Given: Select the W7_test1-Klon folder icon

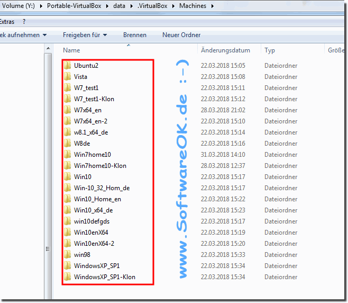Looking at the screenshot, I should click(x=68, y=99).
